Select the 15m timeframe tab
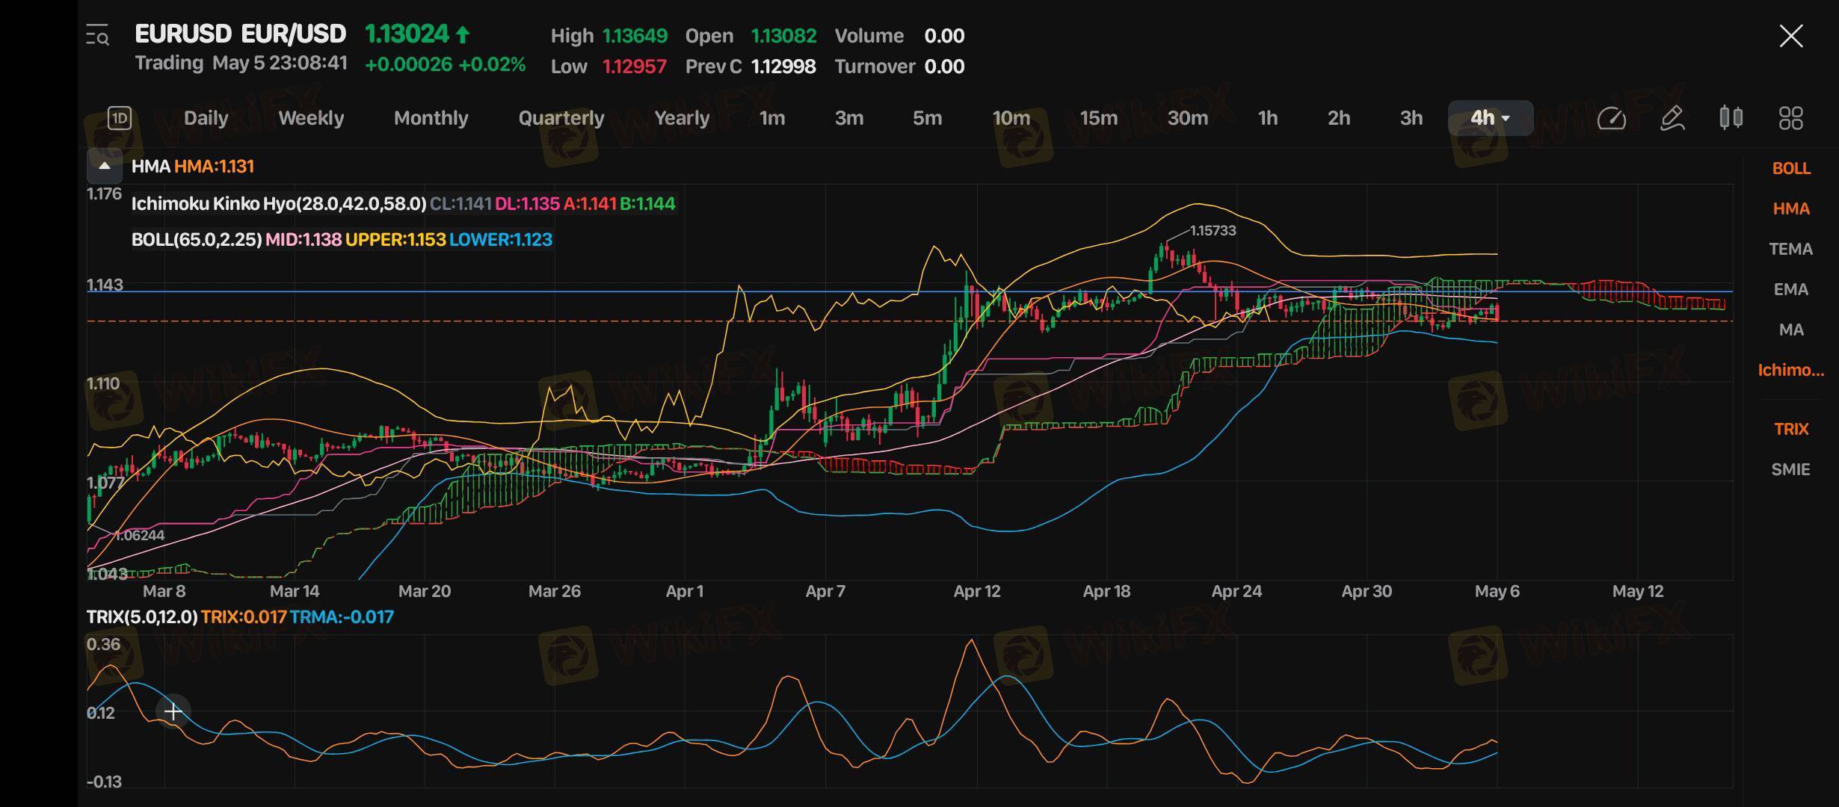Viewport: 1839px width, 807px height. 1098,118
